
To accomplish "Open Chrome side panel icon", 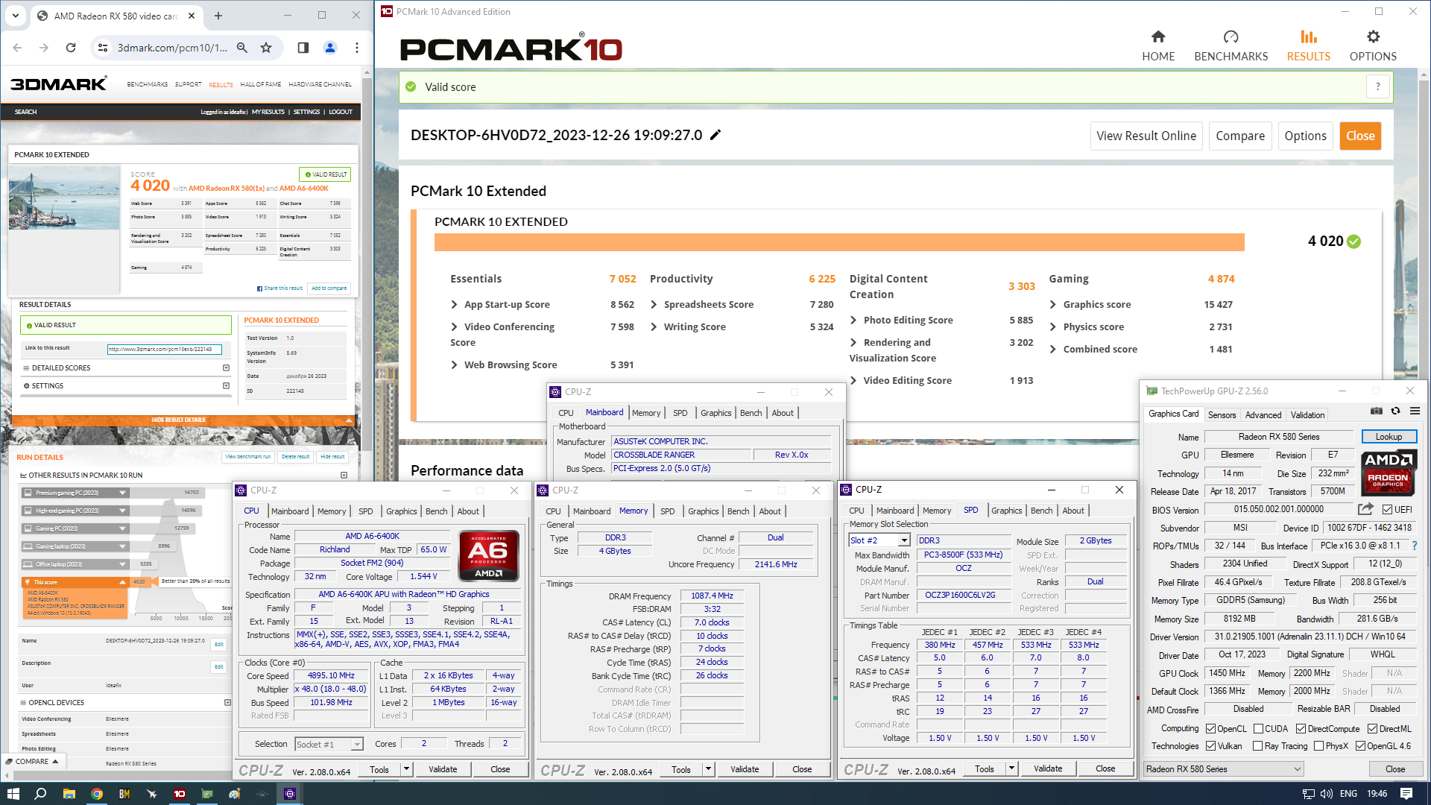I will pos(303,48).
